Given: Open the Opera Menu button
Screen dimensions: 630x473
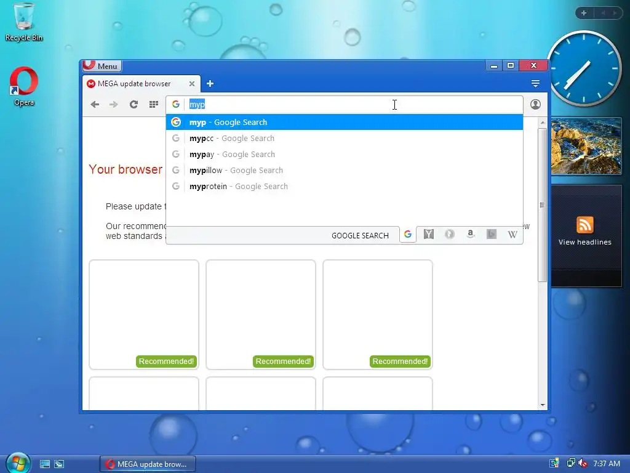Looking at the screenshot, I should click(x=102, y=65).
